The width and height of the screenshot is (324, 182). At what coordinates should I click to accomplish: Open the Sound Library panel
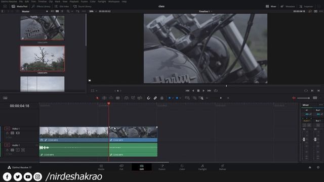click(x=82, y=7)
